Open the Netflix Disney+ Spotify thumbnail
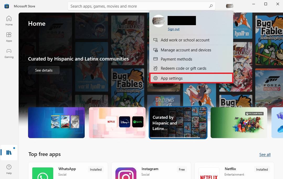This screenshot has height=179, width=283. 117,123
